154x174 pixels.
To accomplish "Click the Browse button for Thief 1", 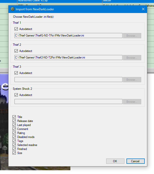I will click(x=132, y=35).
